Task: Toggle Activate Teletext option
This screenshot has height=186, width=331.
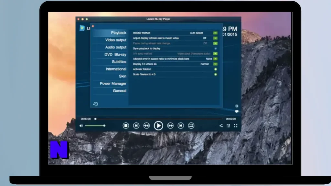Action: coord(216,69)
